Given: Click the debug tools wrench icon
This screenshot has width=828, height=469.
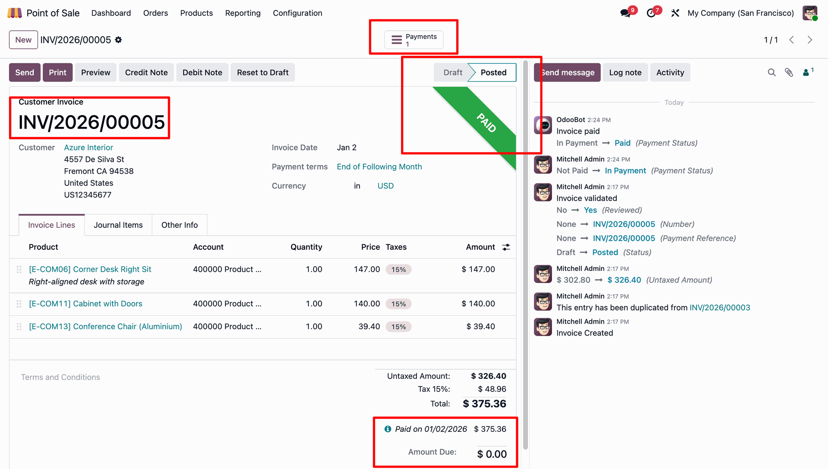Looking at the screenshot, I should click(x=675, y=13).
